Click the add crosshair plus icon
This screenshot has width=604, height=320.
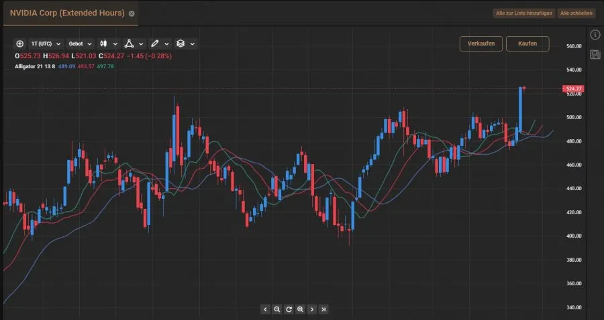[x=19, y=44]
